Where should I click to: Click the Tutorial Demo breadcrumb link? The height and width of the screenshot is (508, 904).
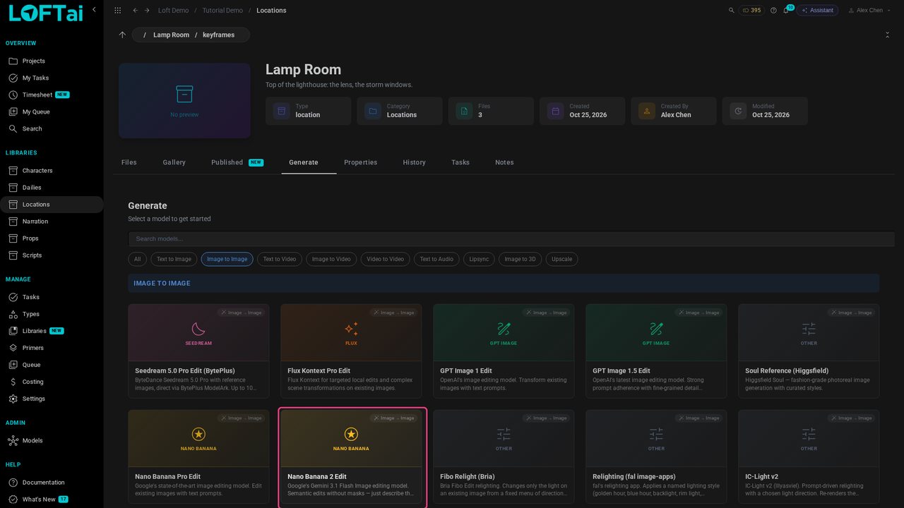222,11
